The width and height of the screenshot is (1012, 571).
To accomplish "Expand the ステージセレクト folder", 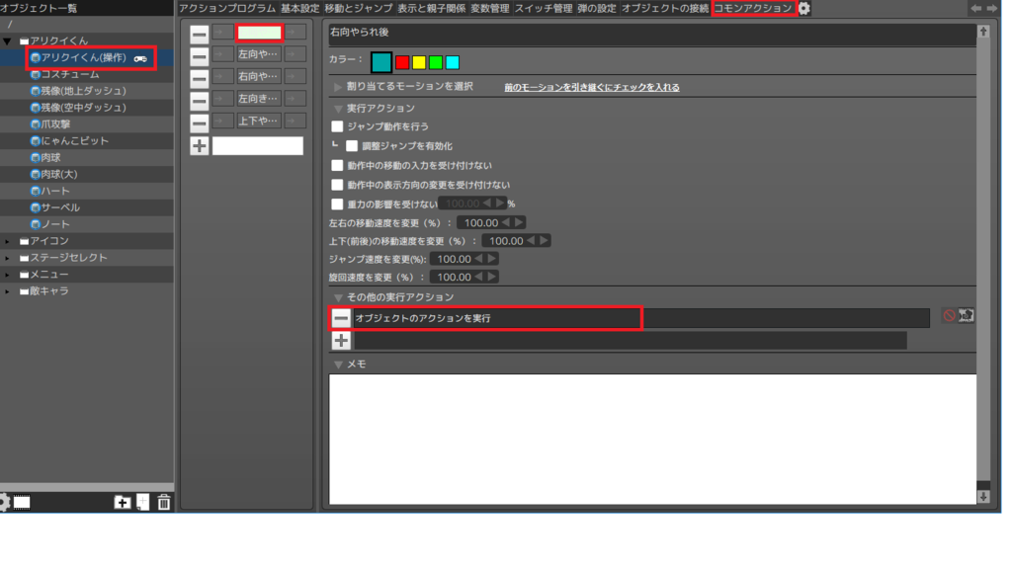I will (x=7, y=258).
